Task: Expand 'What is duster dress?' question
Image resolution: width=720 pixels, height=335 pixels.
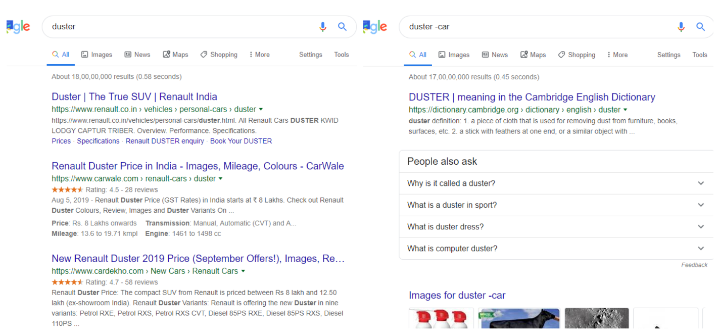Action: pos(556,227)
